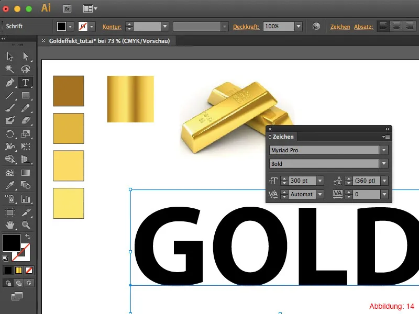Select the Column Graph tool
The height and width of the screenshot is (314, 419).
point(26,199)
